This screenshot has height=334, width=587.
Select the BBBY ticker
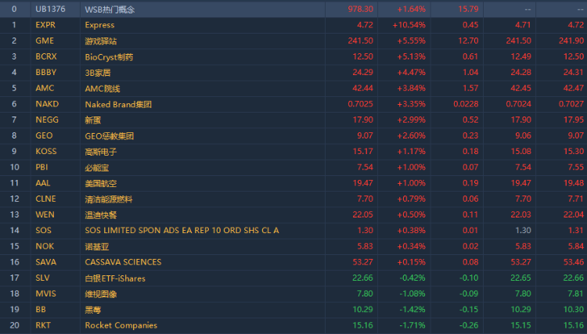[x=45, y=72]
